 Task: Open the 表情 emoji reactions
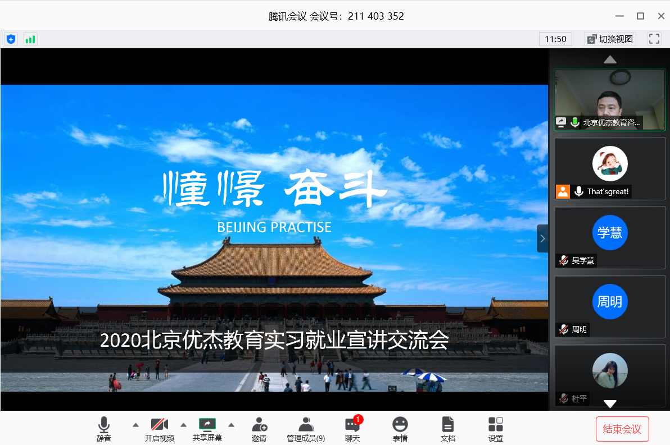coord(400,429)
